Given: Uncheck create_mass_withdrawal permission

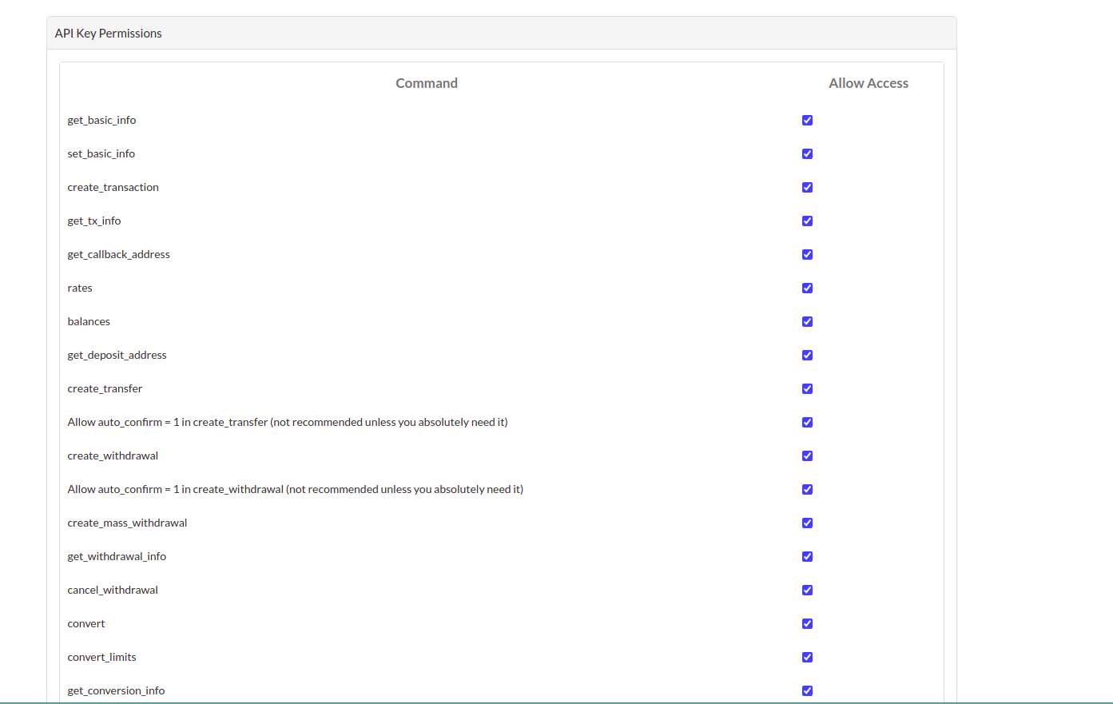Looking at the screenshot, I should click(x=807, y=523).
